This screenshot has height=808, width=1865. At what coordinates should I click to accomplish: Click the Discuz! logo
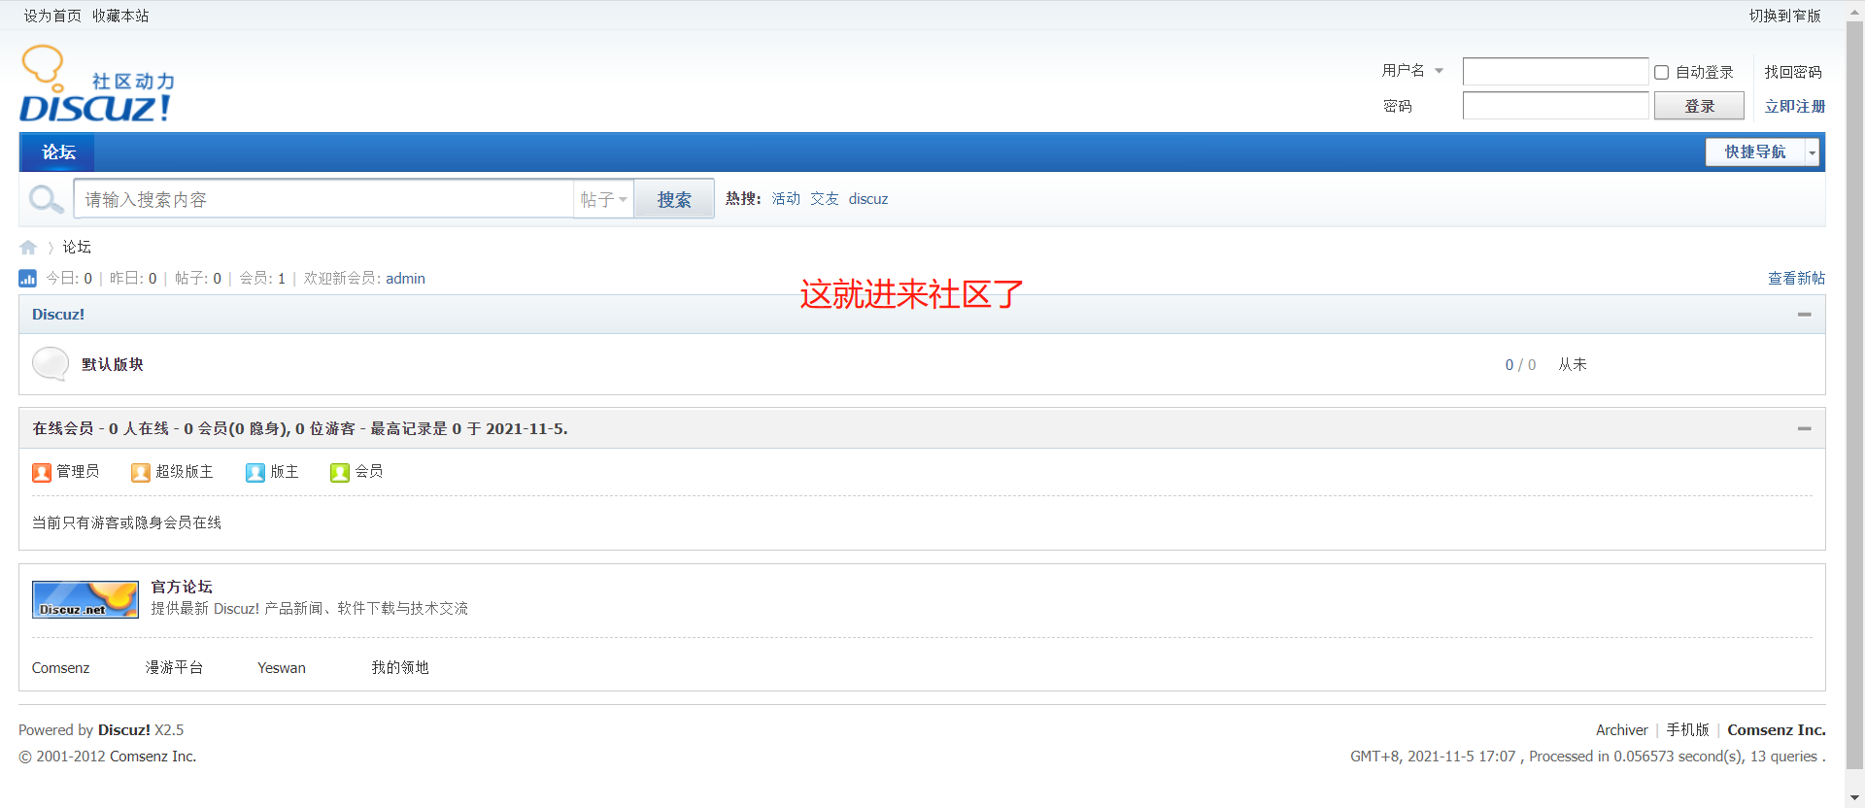tap(97, 84)
